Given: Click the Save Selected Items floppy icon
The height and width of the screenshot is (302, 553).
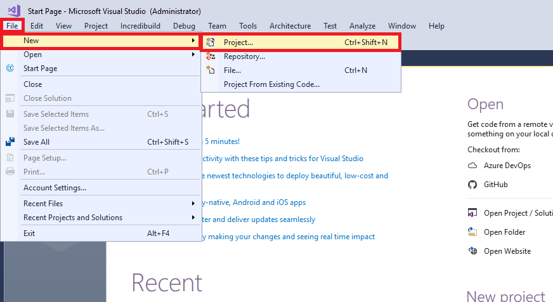Looking at the screenshot, I should (x=10, y=114).
